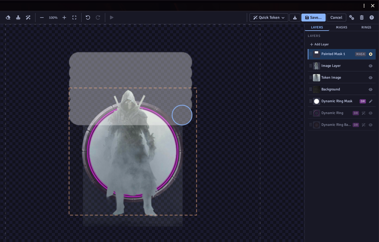The height and width of the screenshot is (242, 379).
Task: Click the fit-to-screen zoom icon
Action: (x=74, y=18)
